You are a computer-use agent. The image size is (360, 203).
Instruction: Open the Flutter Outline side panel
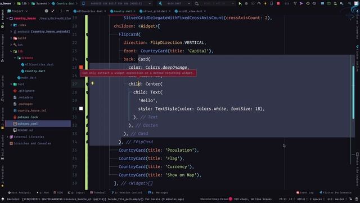(358, 59)
